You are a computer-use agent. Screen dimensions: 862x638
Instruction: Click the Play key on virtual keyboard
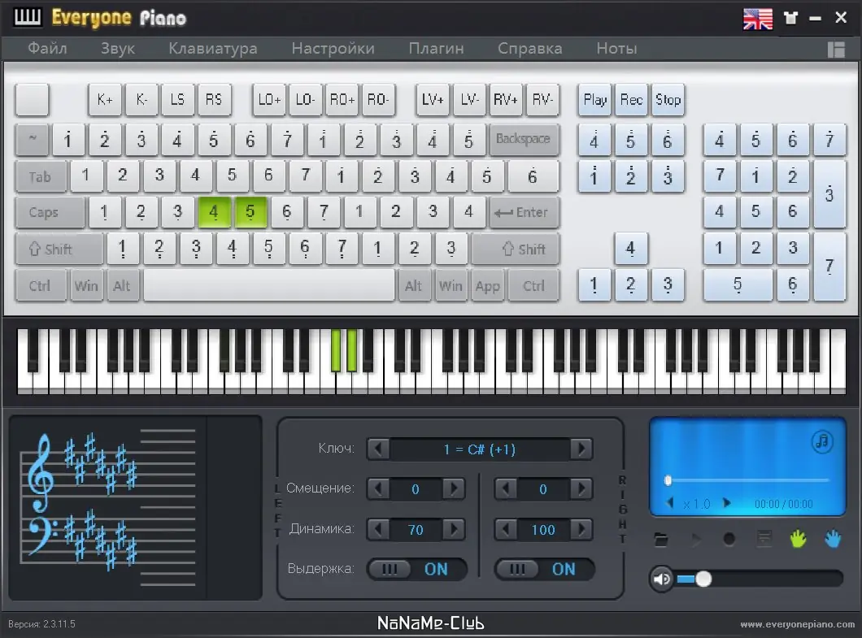click(x=594, y=100)
